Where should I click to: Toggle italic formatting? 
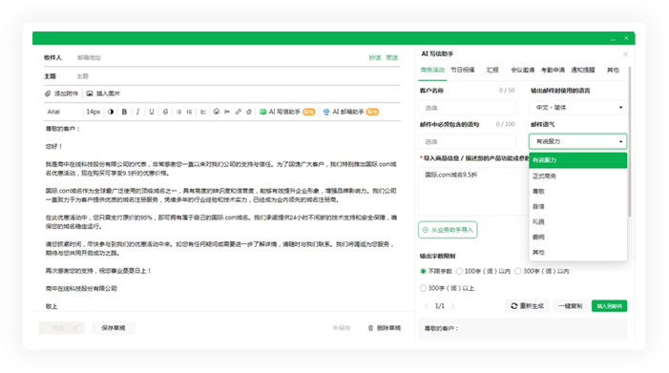pos(137,112)
